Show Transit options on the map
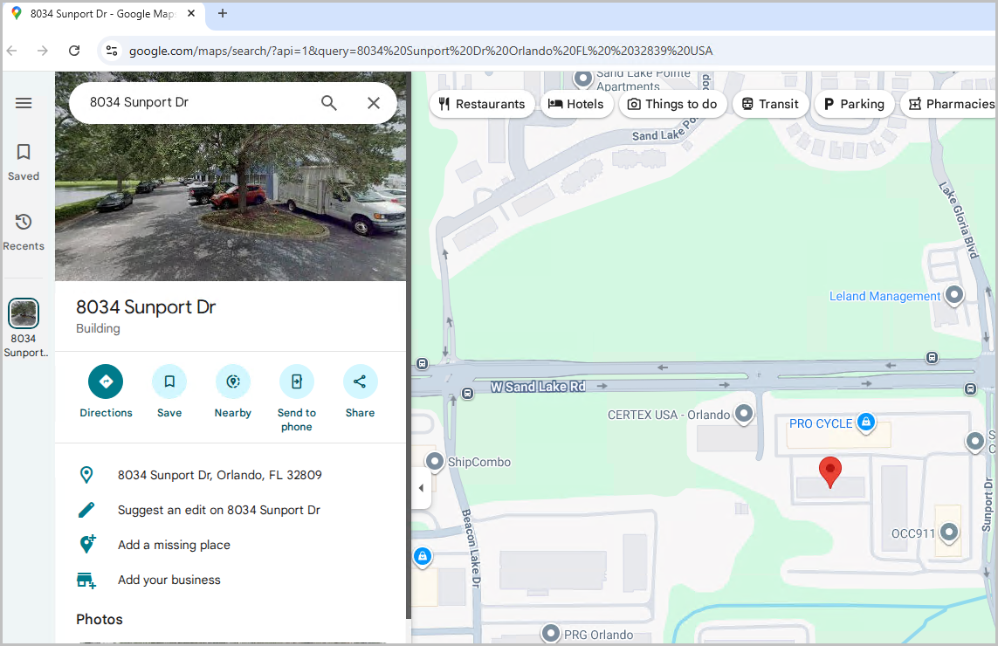 [771, 104]
